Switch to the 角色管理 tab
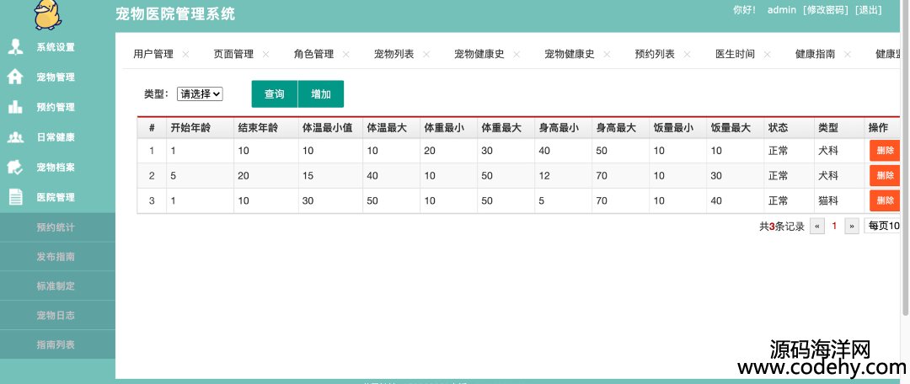The height and width of the screenshot is (384, 910). click(313, 54)
